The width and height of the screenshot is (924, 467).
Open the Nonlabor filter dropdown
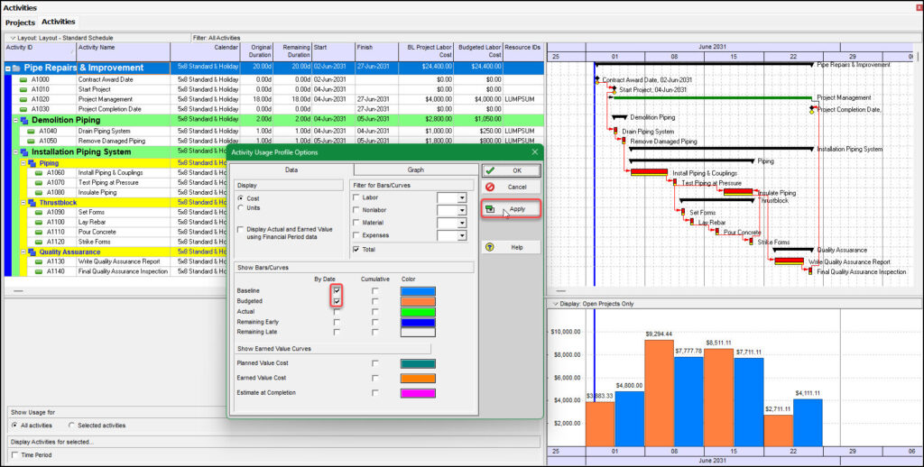point(462,211)
